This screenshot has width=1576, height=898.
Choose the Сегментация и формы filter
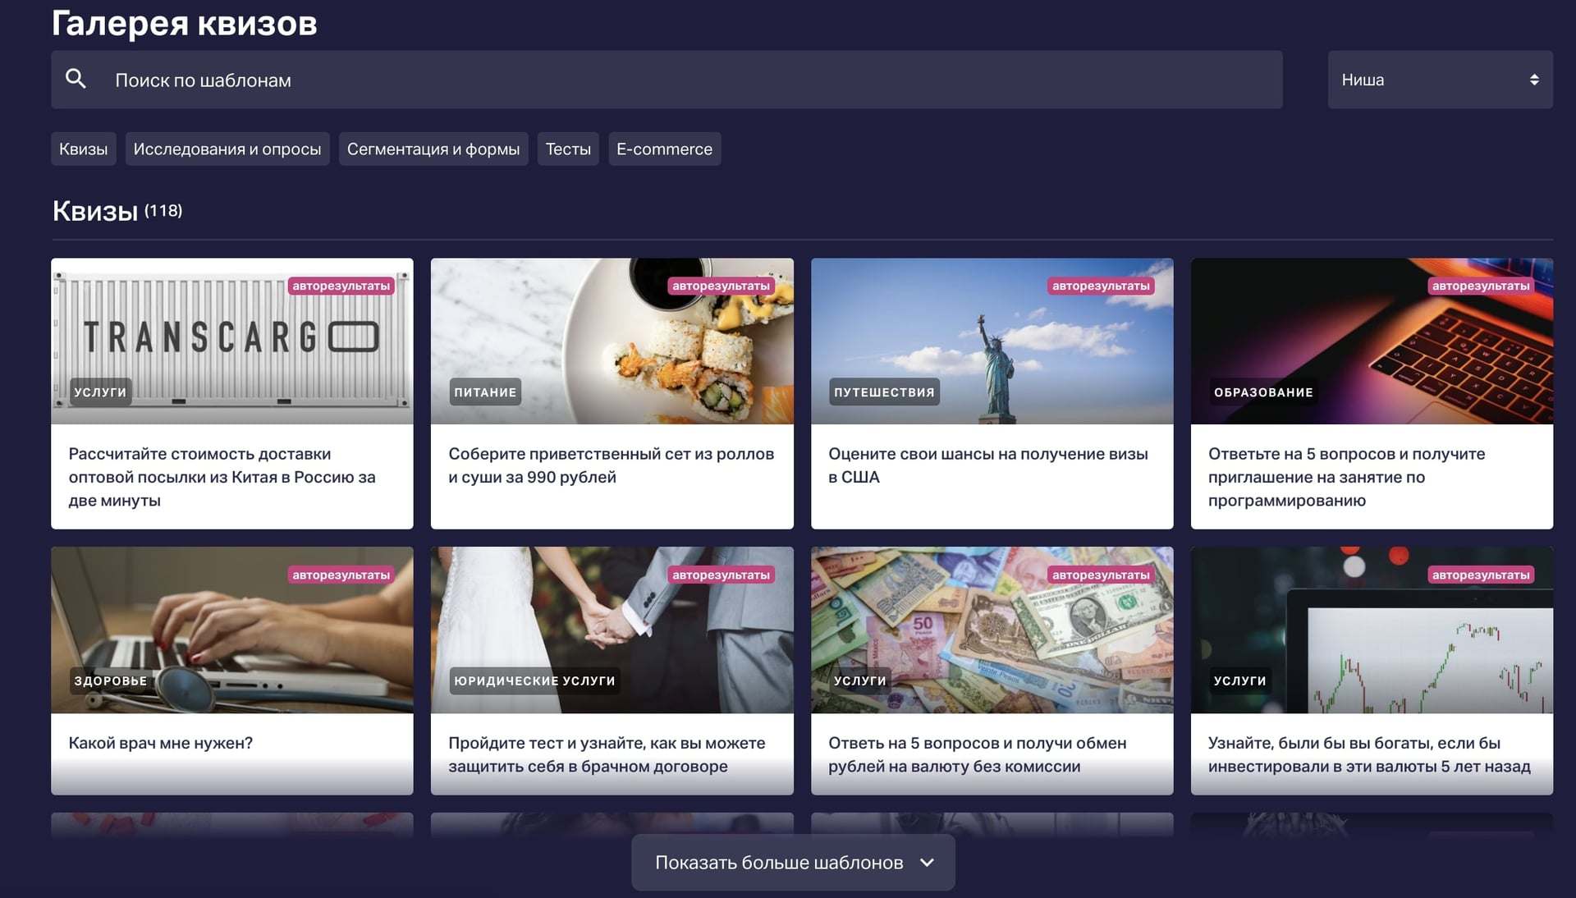click(433, 149)
